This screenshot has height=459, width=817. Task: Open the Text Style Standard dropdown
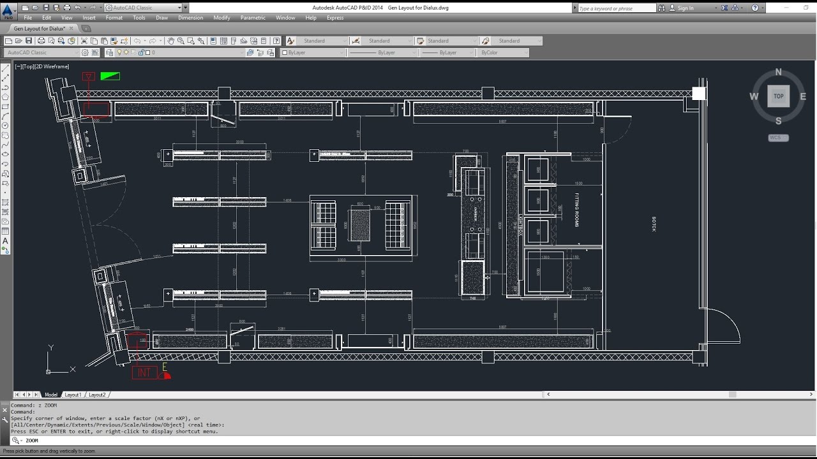(x=322, y=41)
